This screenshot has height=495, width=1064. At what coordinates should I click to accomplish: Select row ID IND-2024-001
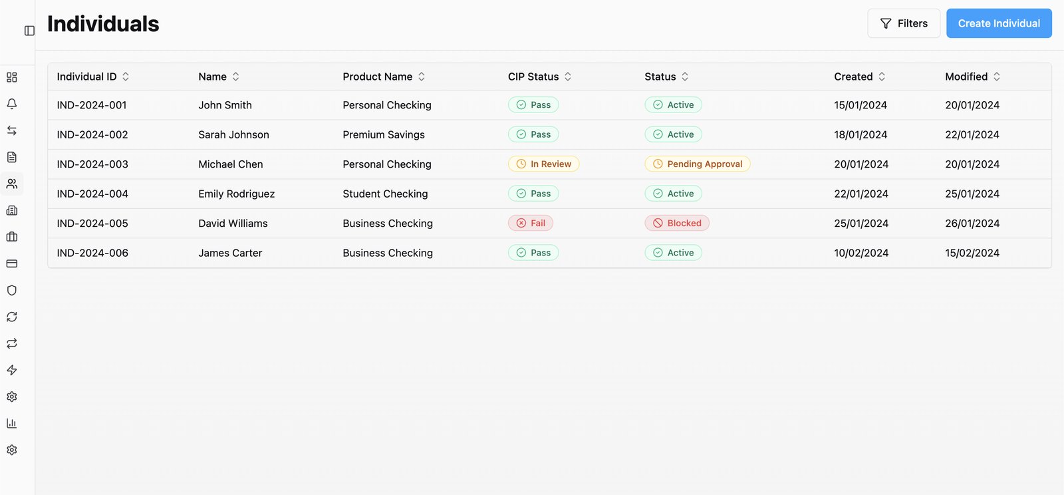[92, 105]
